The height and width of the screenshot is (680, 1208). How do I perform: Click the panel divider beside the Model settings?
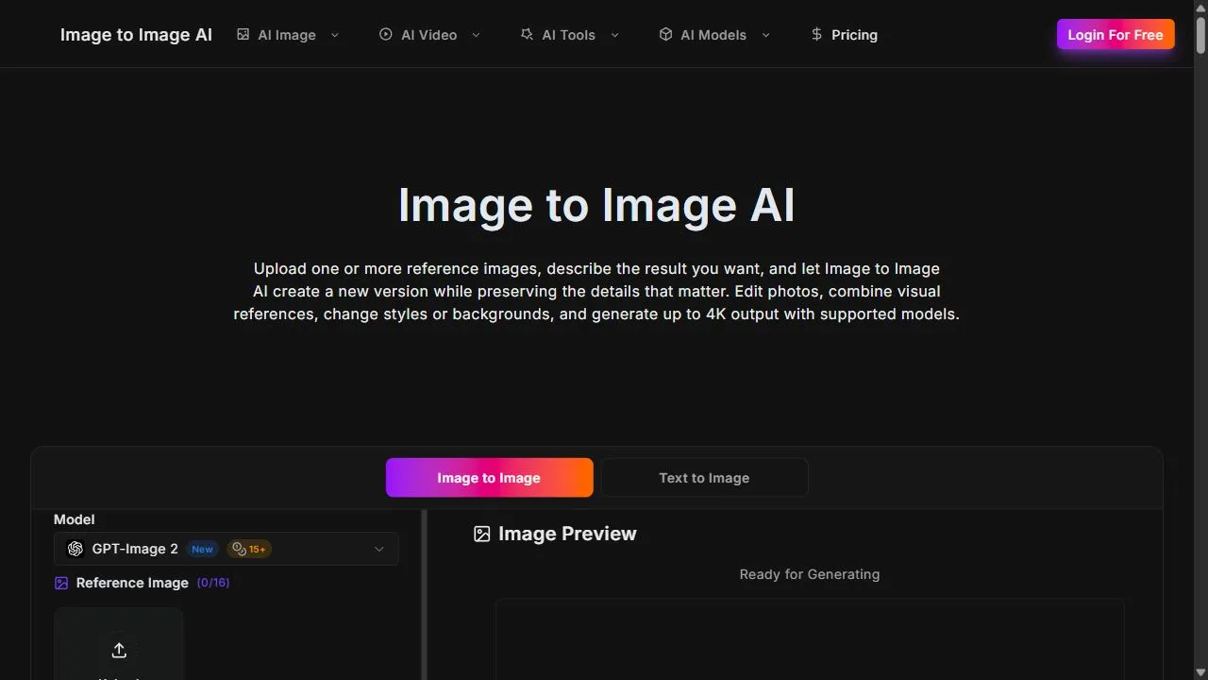424,595
